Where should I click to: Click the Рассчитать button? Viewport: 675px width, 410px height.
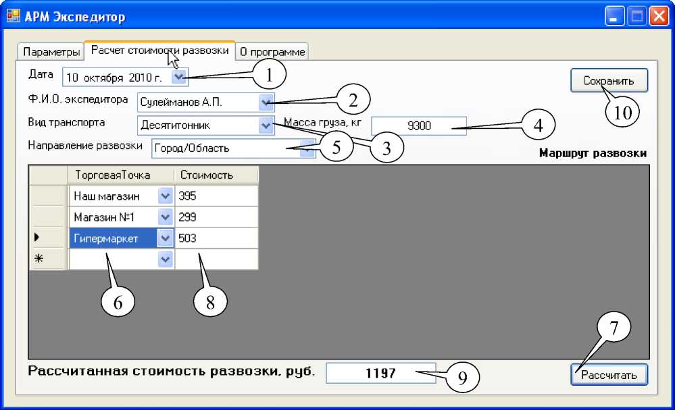point(609,375)
